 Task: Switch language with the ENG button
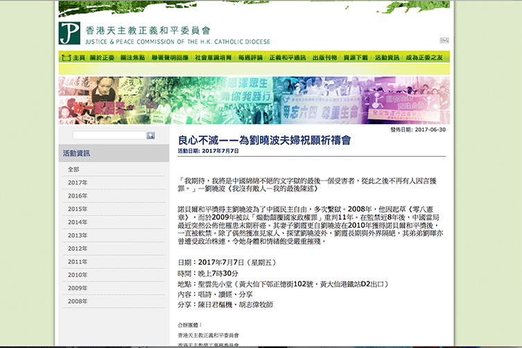pos(444,41)
